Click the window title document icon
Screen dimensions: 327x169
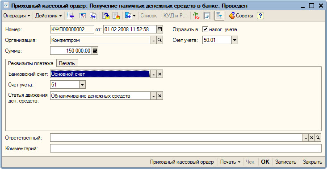pyautogui.click(x=6, y=6)
